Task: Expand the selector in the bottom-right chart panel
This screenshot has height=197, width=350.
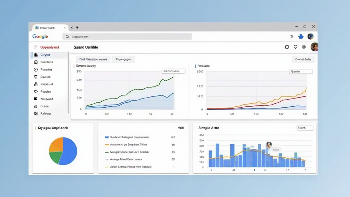Action: [x=304, y=128]
